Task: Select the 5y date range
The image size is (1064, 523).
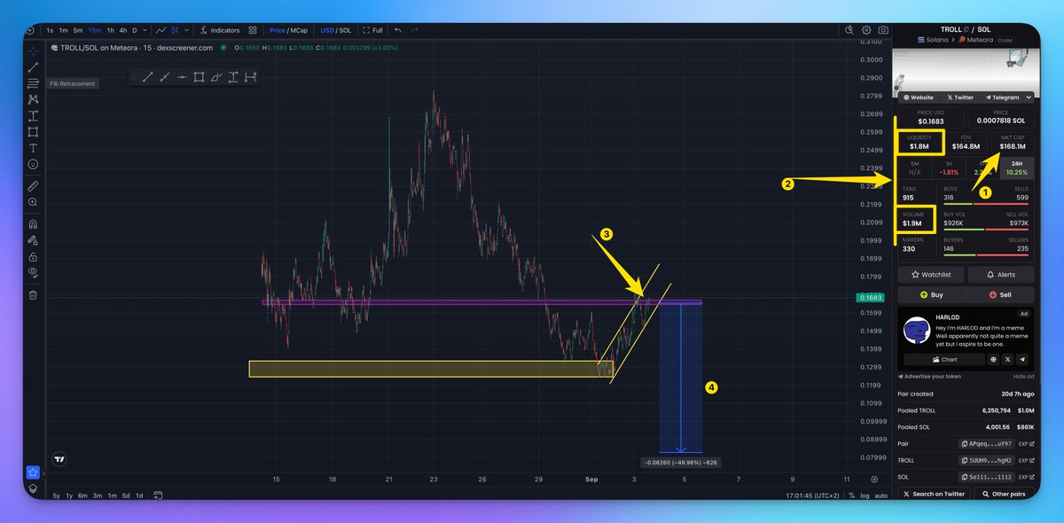Action: coord(57,496)
